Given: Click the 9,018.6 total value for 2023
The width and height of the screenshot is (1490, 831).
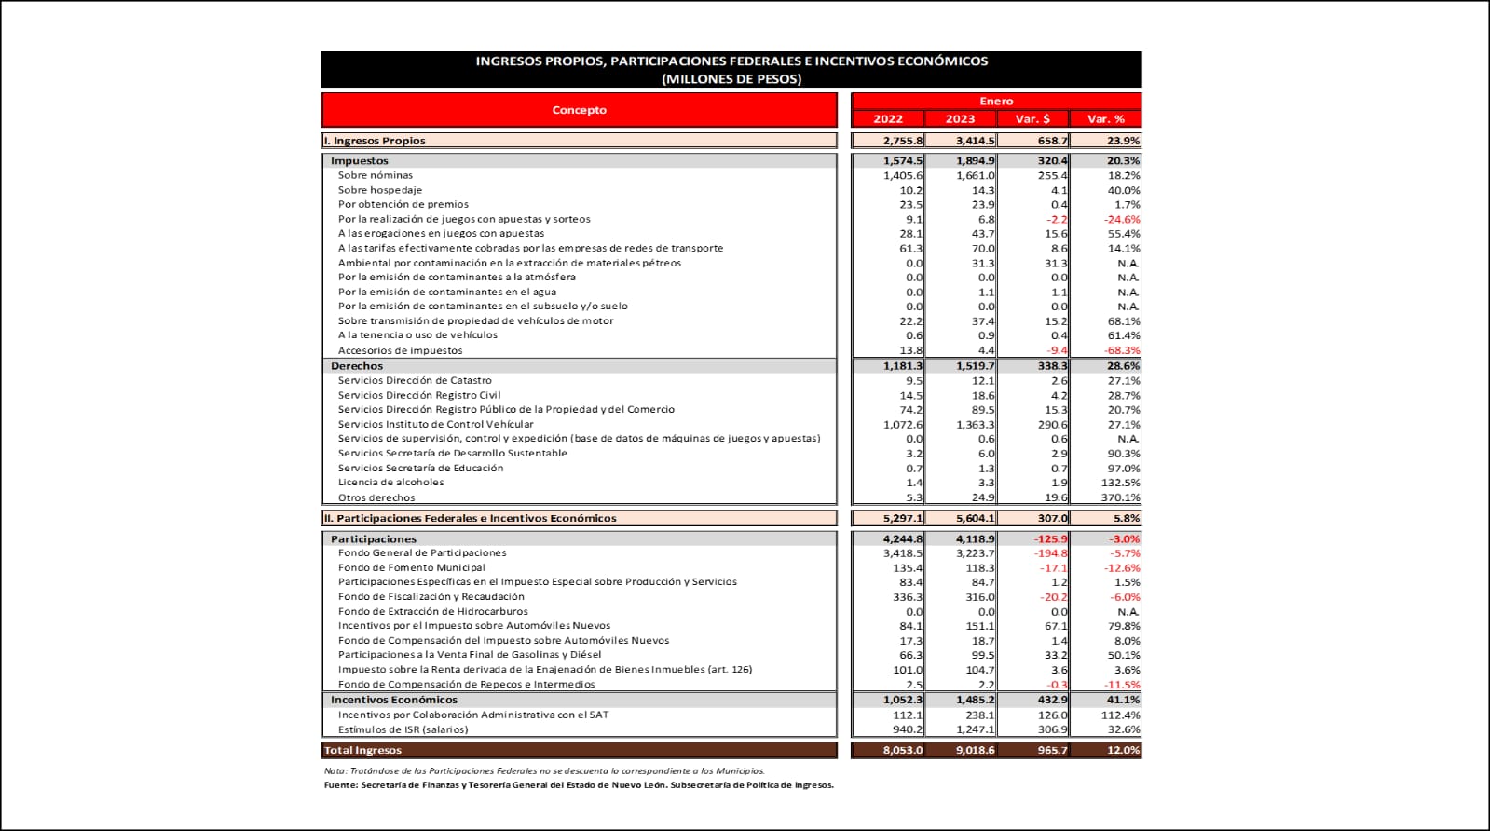Looking at the screenshot, I should (x=975, y=750).
